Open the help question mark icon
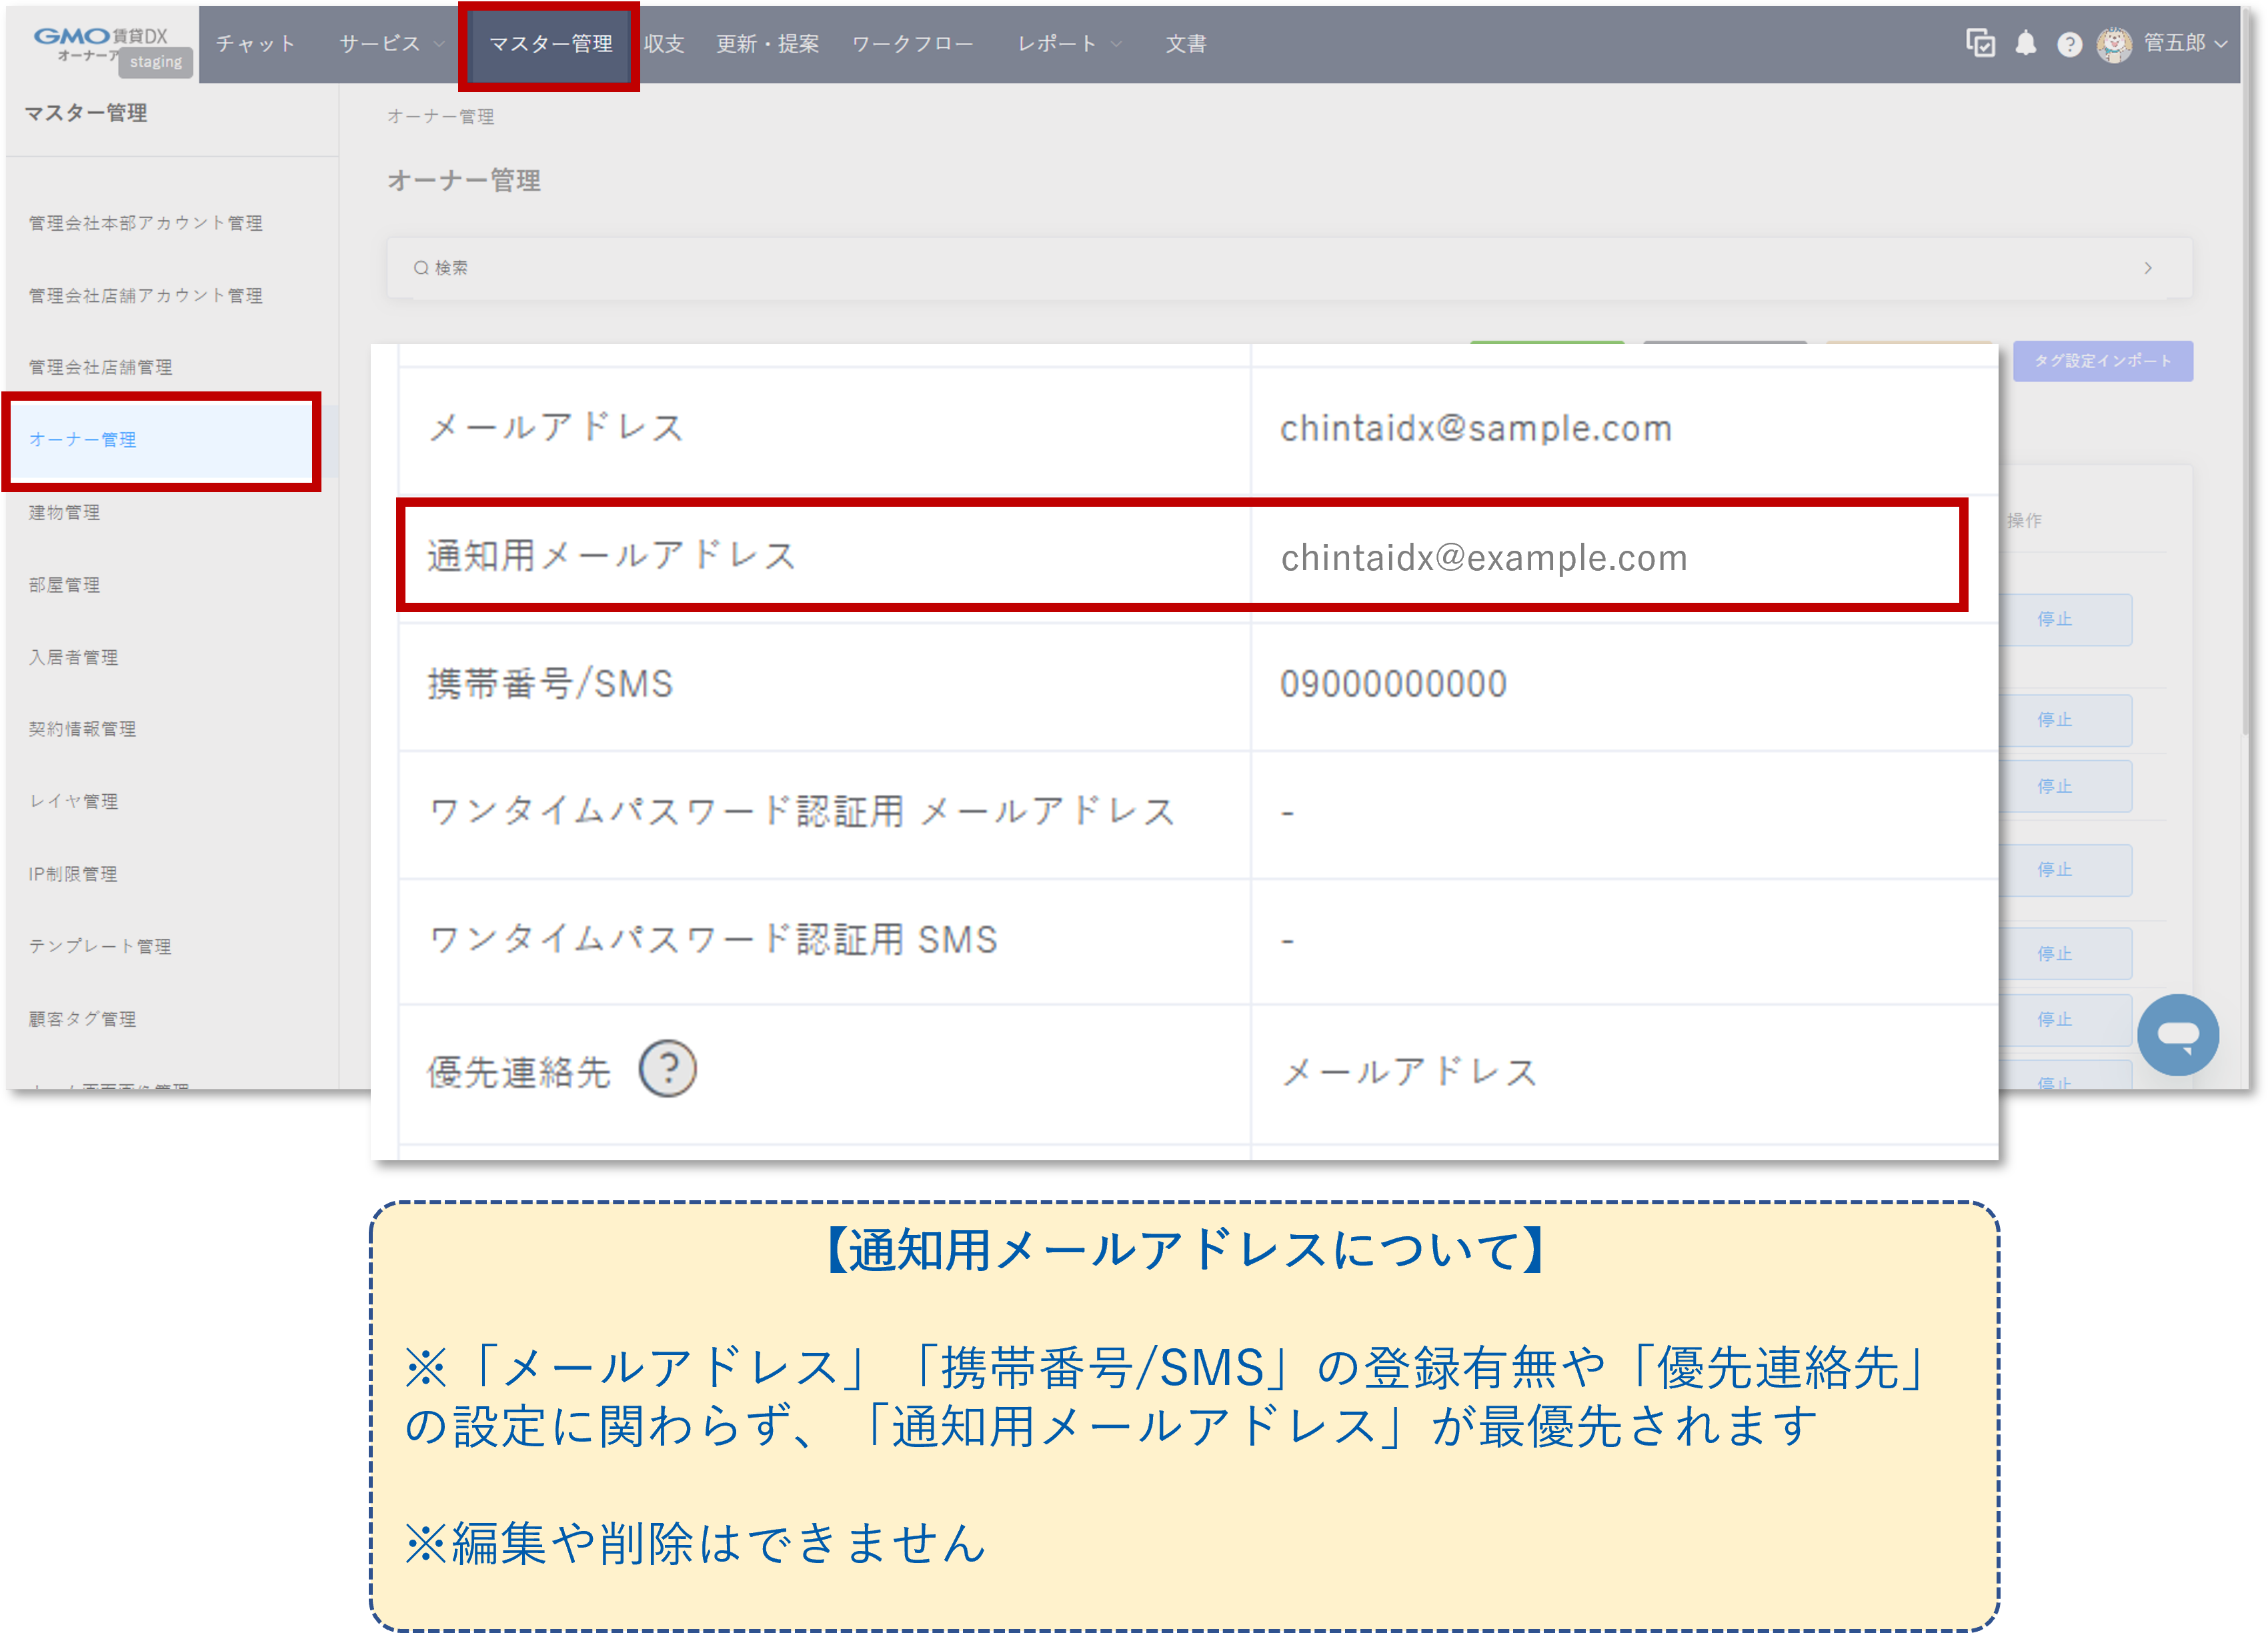The height and width of the screenshot is (1633, 2268). [2071, 44]
